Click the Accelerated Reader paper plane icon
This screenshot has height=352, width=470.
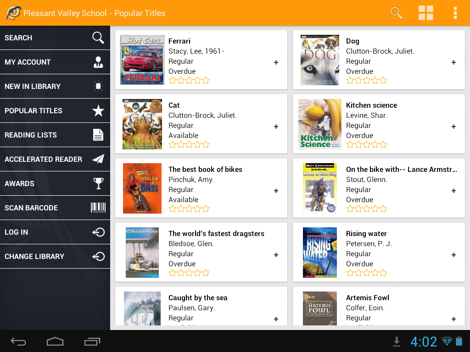pos(98,159)
